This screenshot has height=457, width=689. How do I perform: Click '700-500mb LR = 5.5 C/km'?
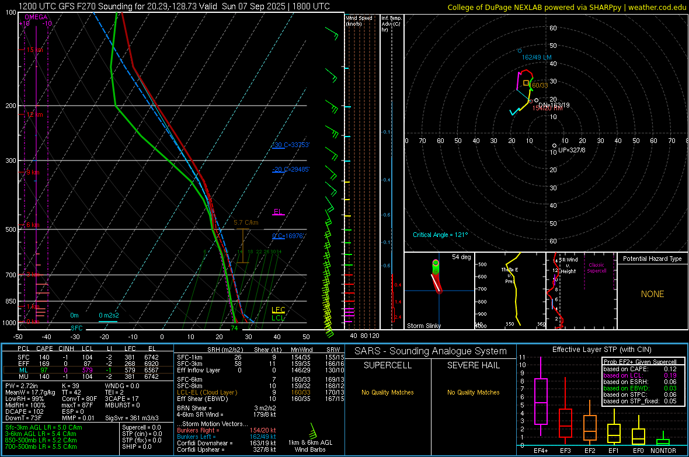point(41,446)
